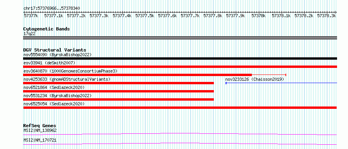Click the RefSeq Genes track heading
This screenshot has height=149, width=348.
coord(40,126)
